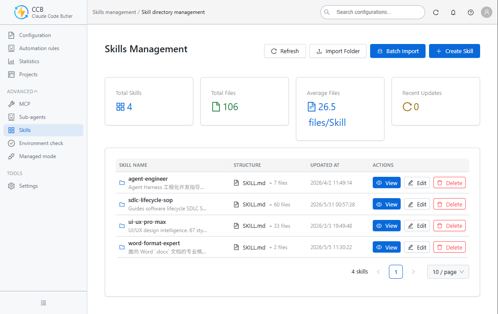Viewport: 498px width, 314px height.
Task: Click the Refresh button beside Import Folder
Action: pos(285,51)
